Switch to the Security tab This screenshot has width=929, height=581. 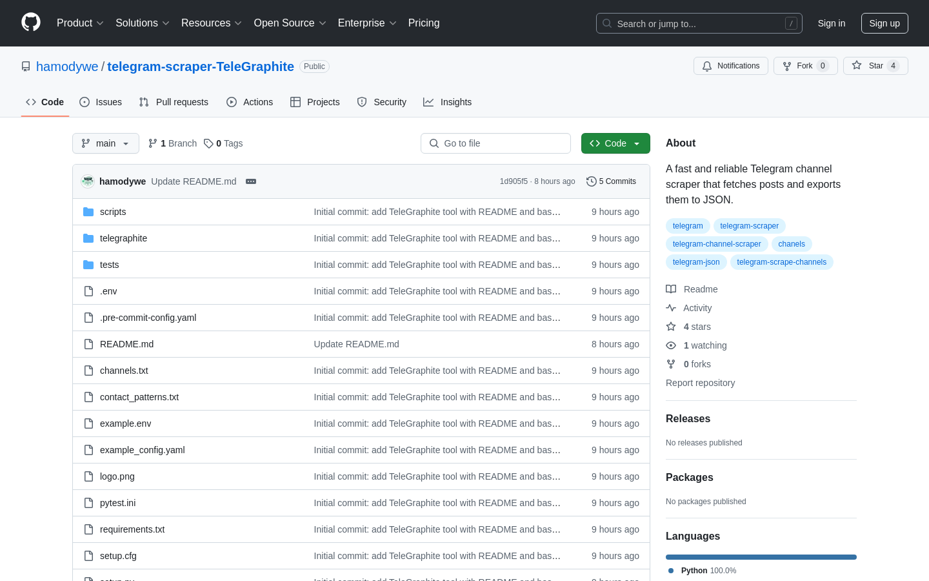[x=382, y=102]
